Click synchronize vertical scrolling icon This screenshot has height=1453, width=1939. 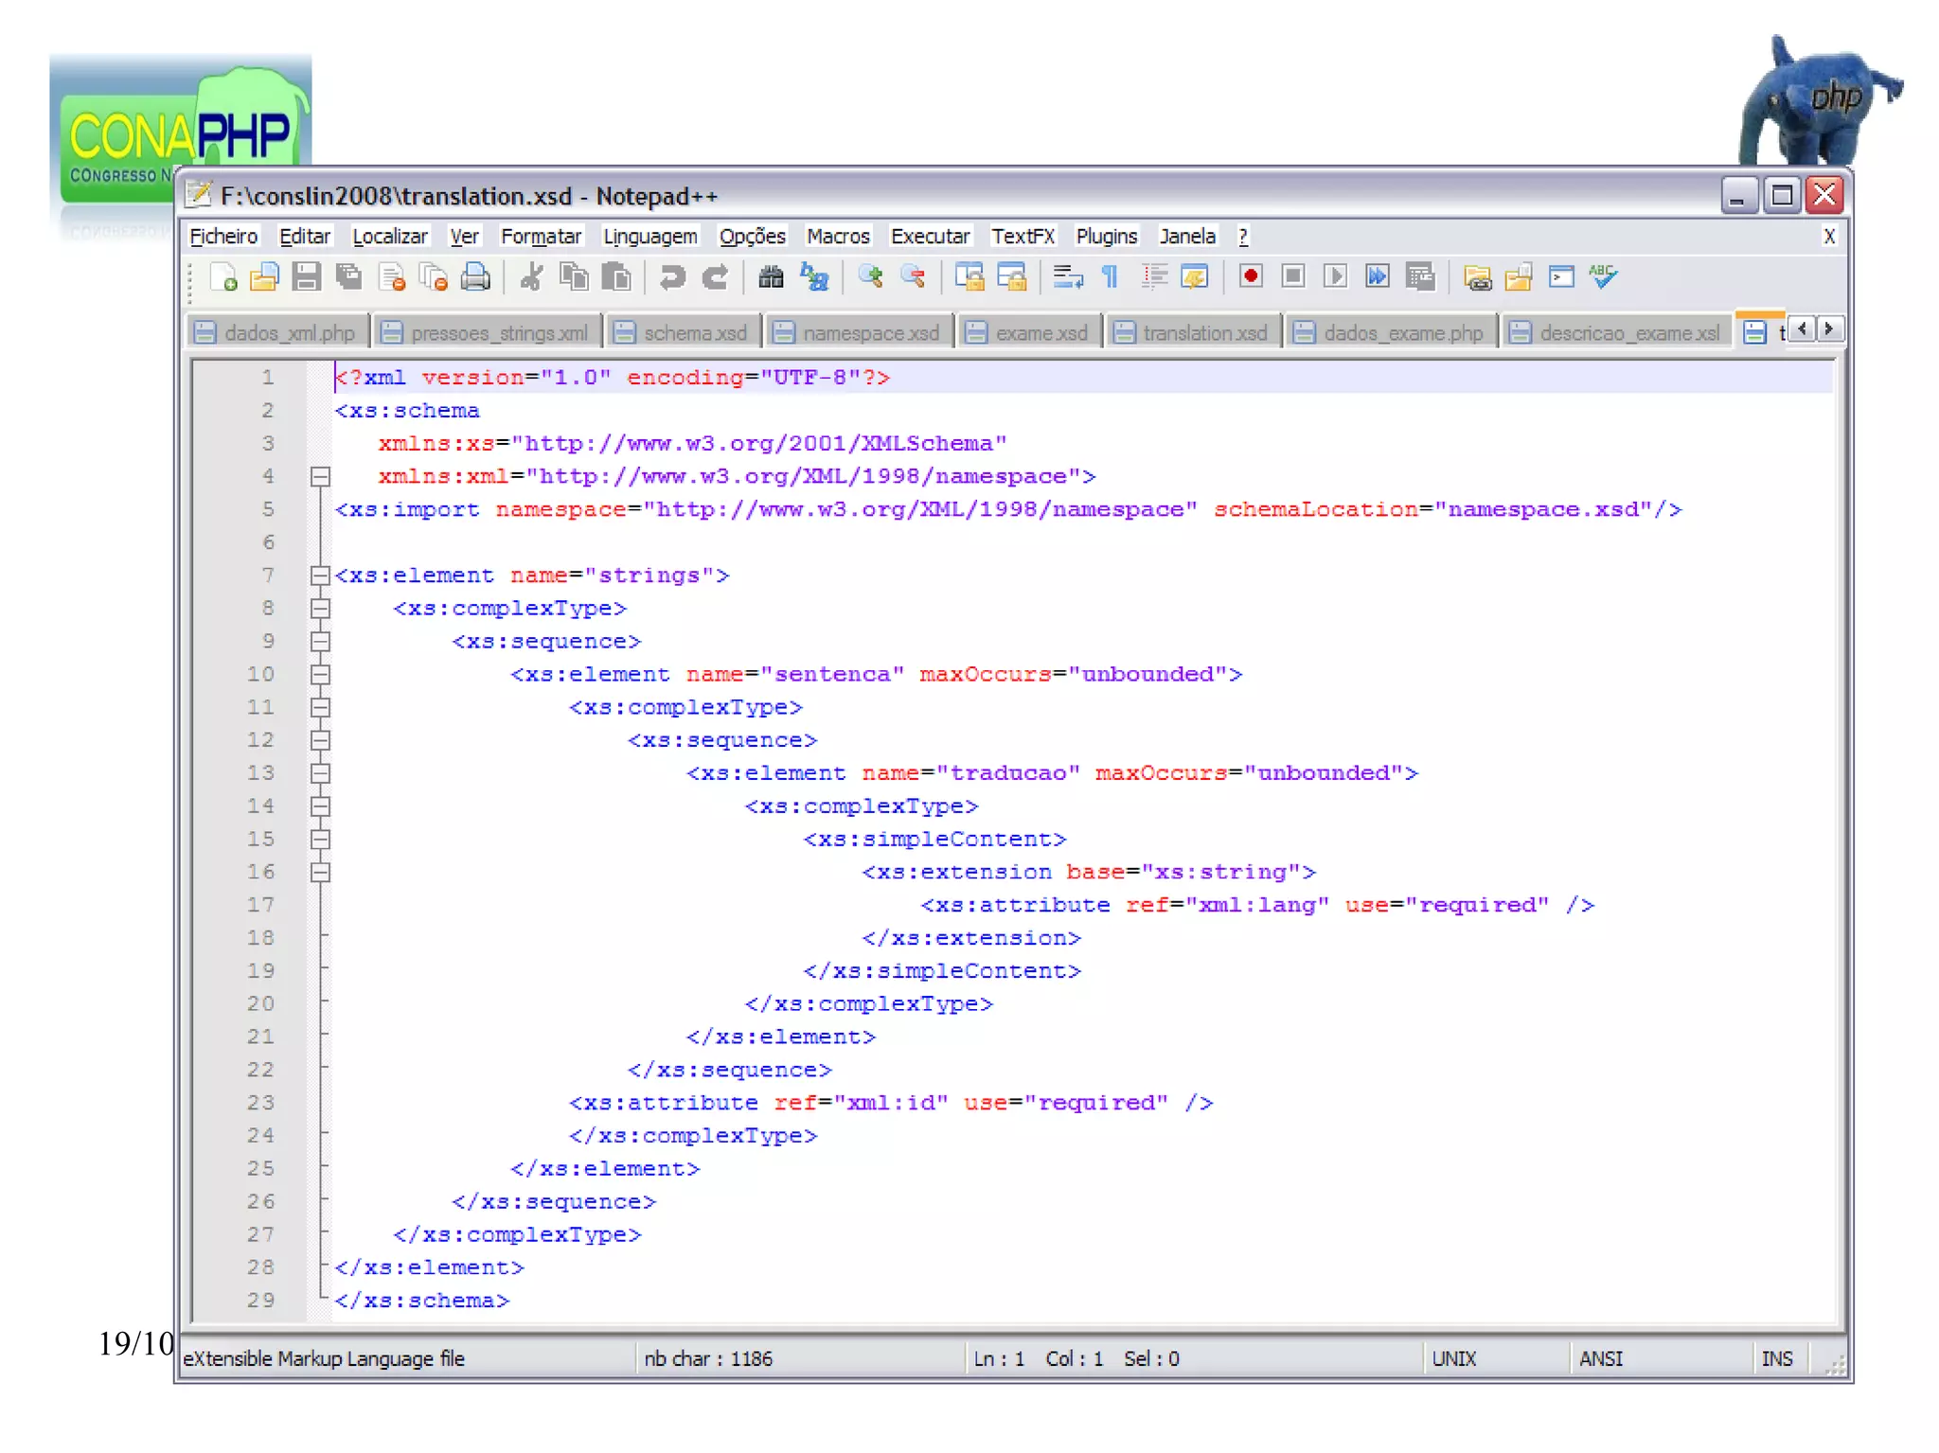(x=969, y=277)
